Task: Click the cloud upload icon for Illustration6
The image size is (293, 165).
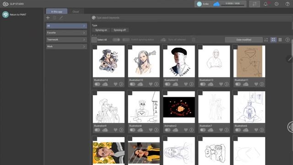Action: (245, 130)
